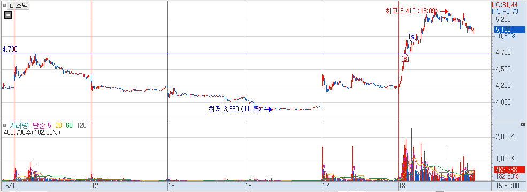Close the volume panel with X icon
The image size is (527, 192).
522,125
